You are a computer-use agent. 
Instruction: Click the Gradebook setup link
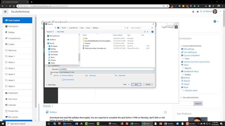[x=191, y=71]
